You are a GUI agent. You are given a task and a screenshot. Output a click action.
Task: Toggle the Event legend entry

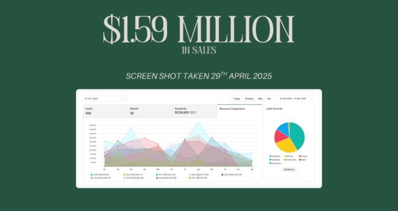point(302,160)
